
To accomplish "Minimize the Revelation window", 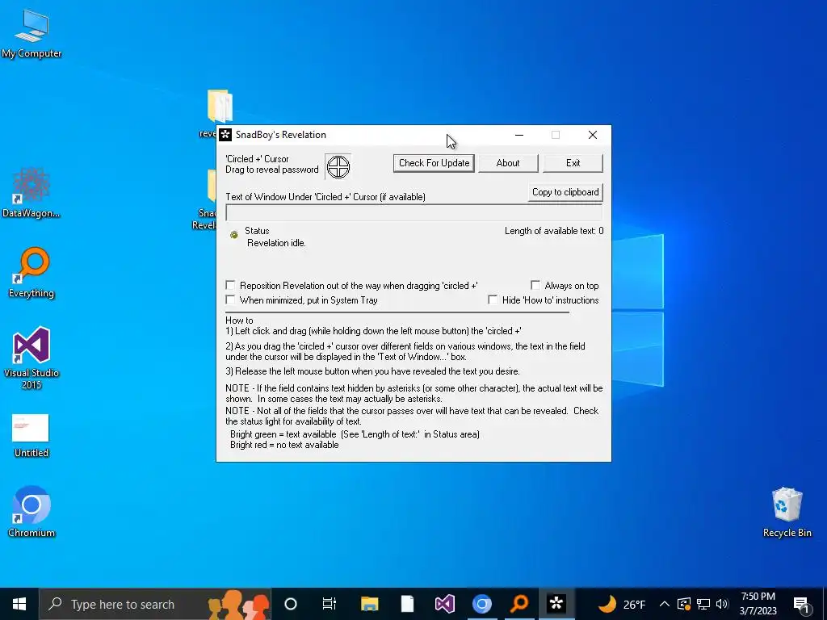I will click(519, 135).
